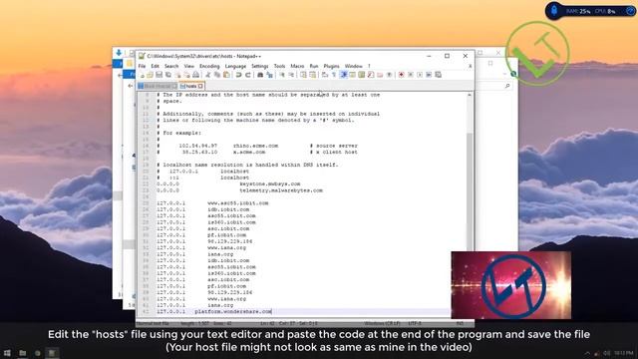Click the 'keystone.mwbsys.com' entry

click(x=270, y=183)
